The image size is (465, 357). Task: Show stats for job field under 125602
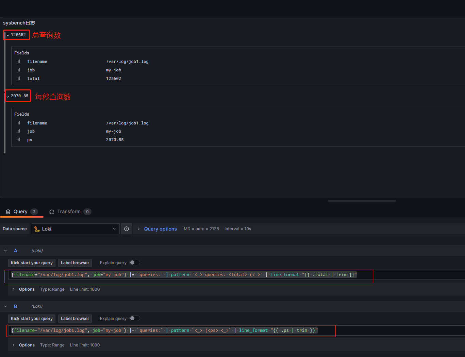pos(18,70)
